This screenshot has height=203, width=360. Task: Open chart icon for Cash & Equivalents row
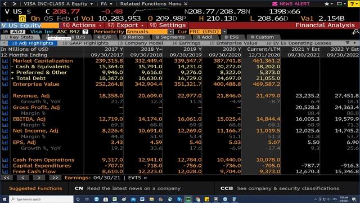5,67
